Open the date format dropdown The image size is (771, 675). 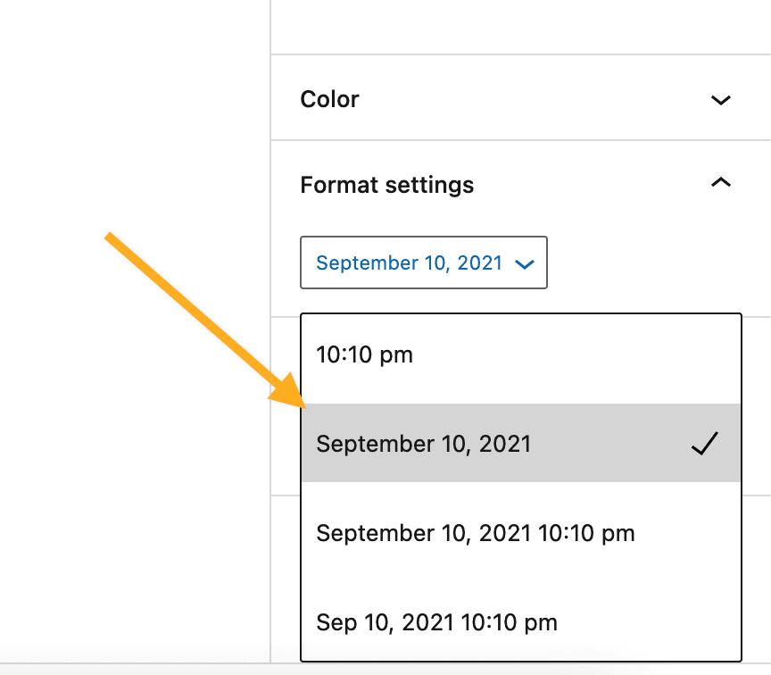point(424,262)
